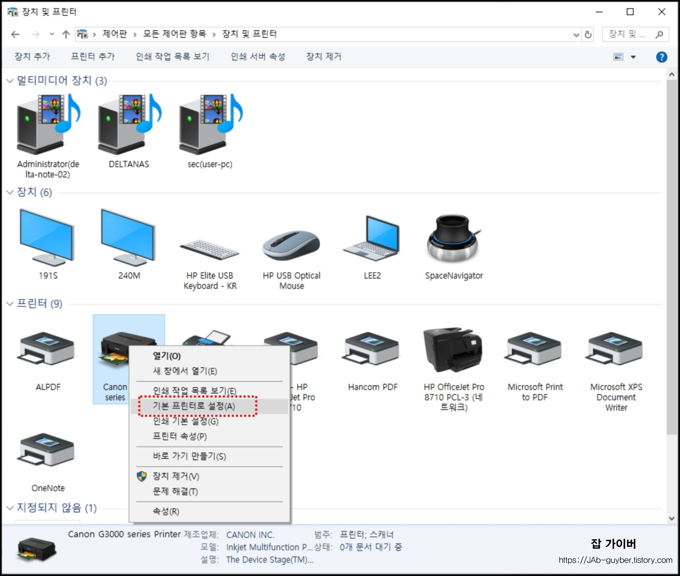
Task: Select the fax device icon behind the menu
Action: (x=207, y=338)
